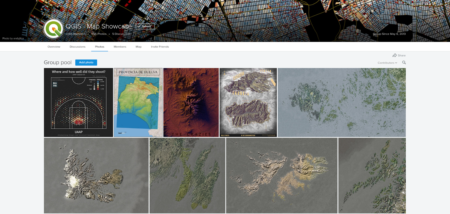Switch to the Discussions tab
450x214 pixels.
77,47
